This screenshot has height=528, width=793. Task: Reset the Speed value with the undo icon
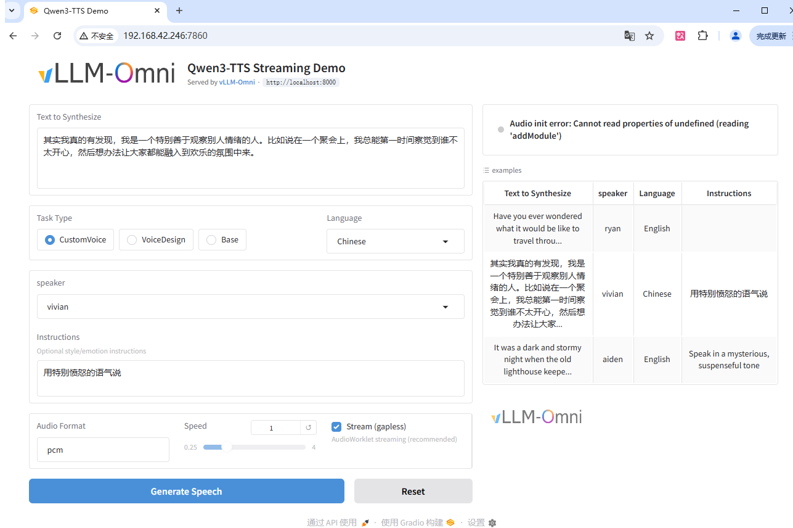tap(308, 427)
